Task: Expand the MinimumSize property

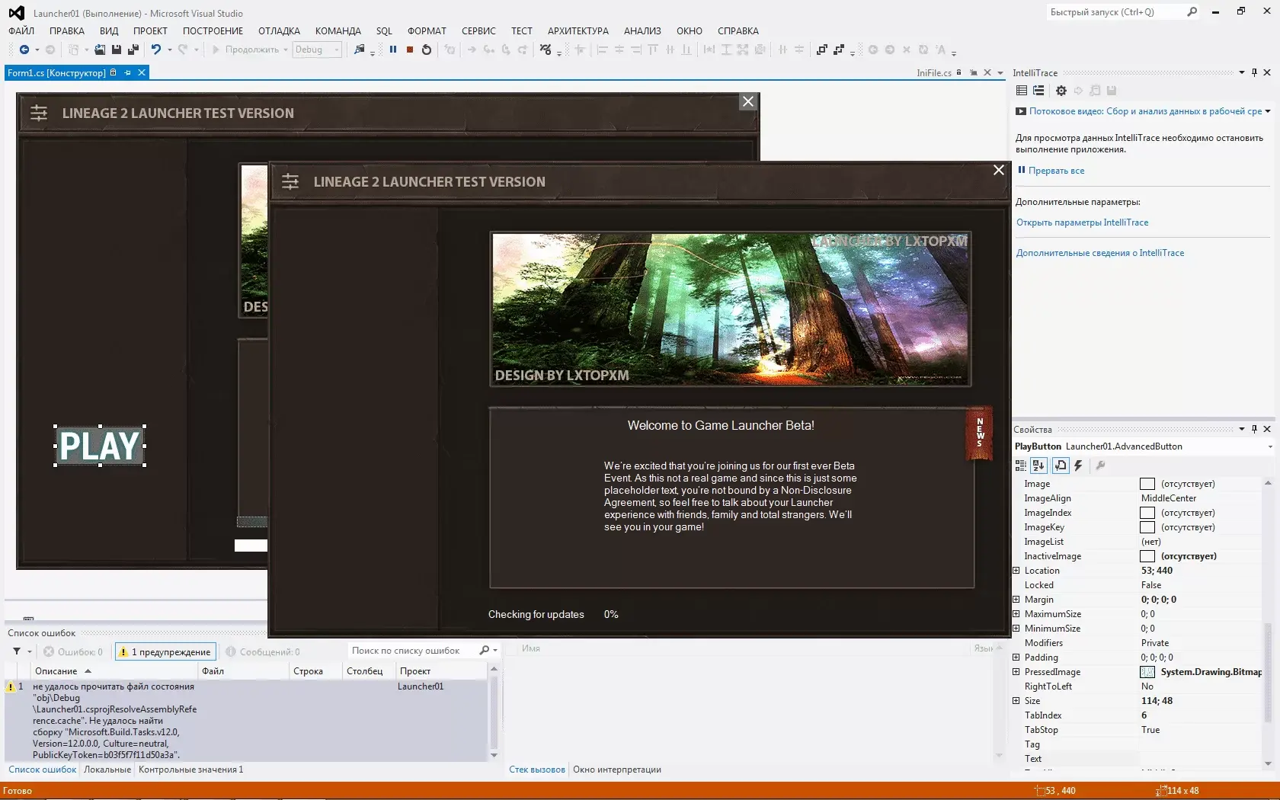Action: coord(1016,628)
